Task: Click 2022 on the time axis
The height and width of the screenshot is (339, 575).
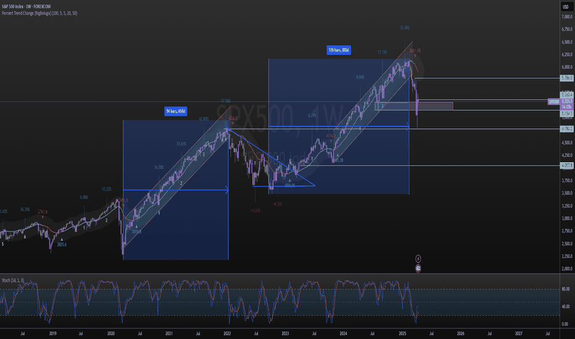Action: pyautogui.click(x=228, y=333)
